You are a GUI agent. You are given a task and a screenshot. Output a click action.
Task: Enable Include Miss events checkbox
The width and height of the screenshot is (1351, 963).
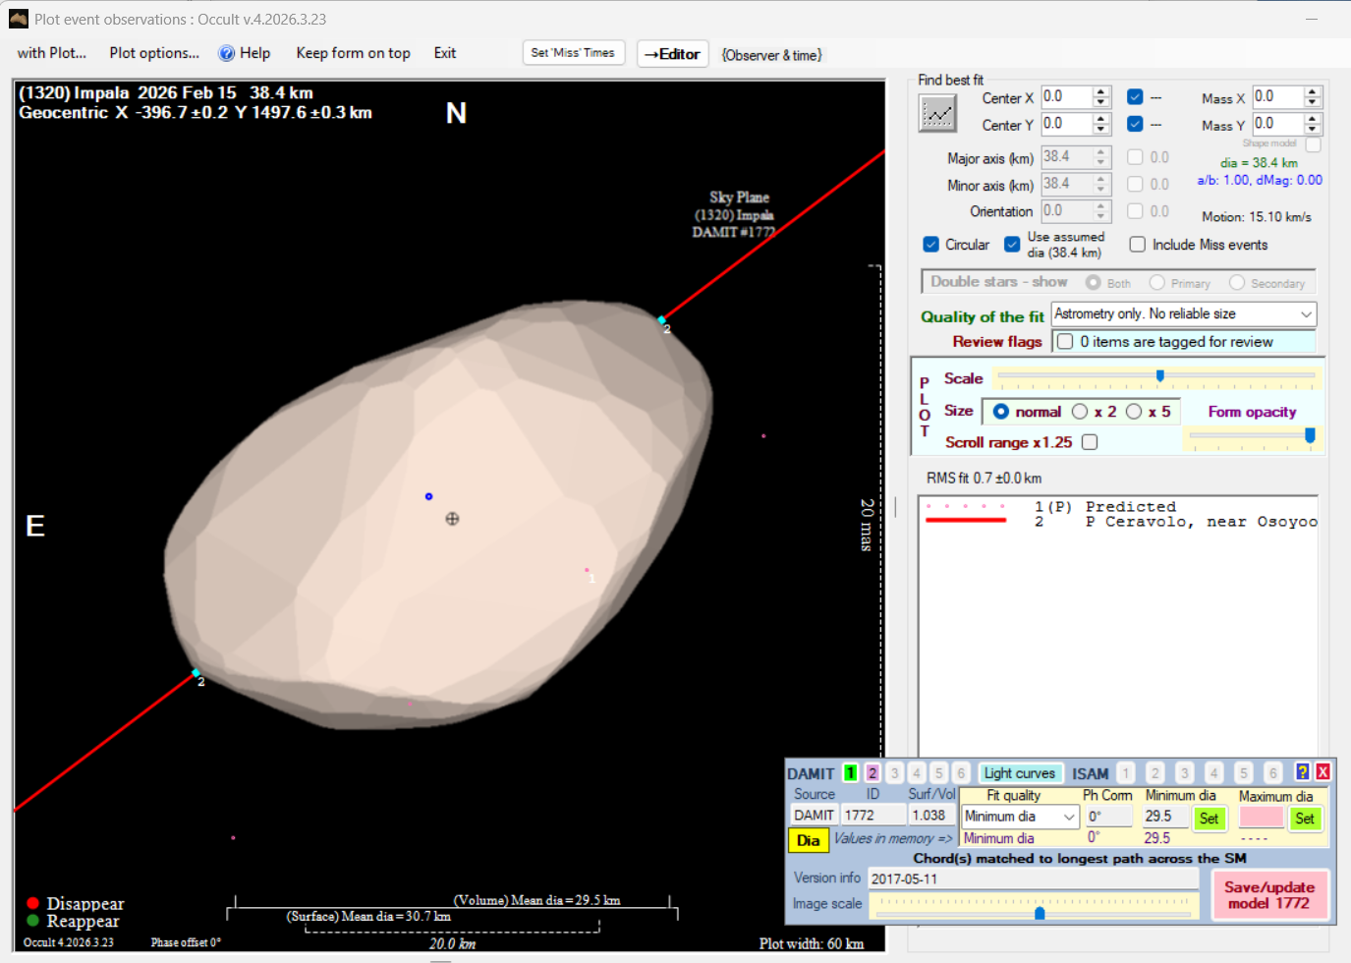1138,245
